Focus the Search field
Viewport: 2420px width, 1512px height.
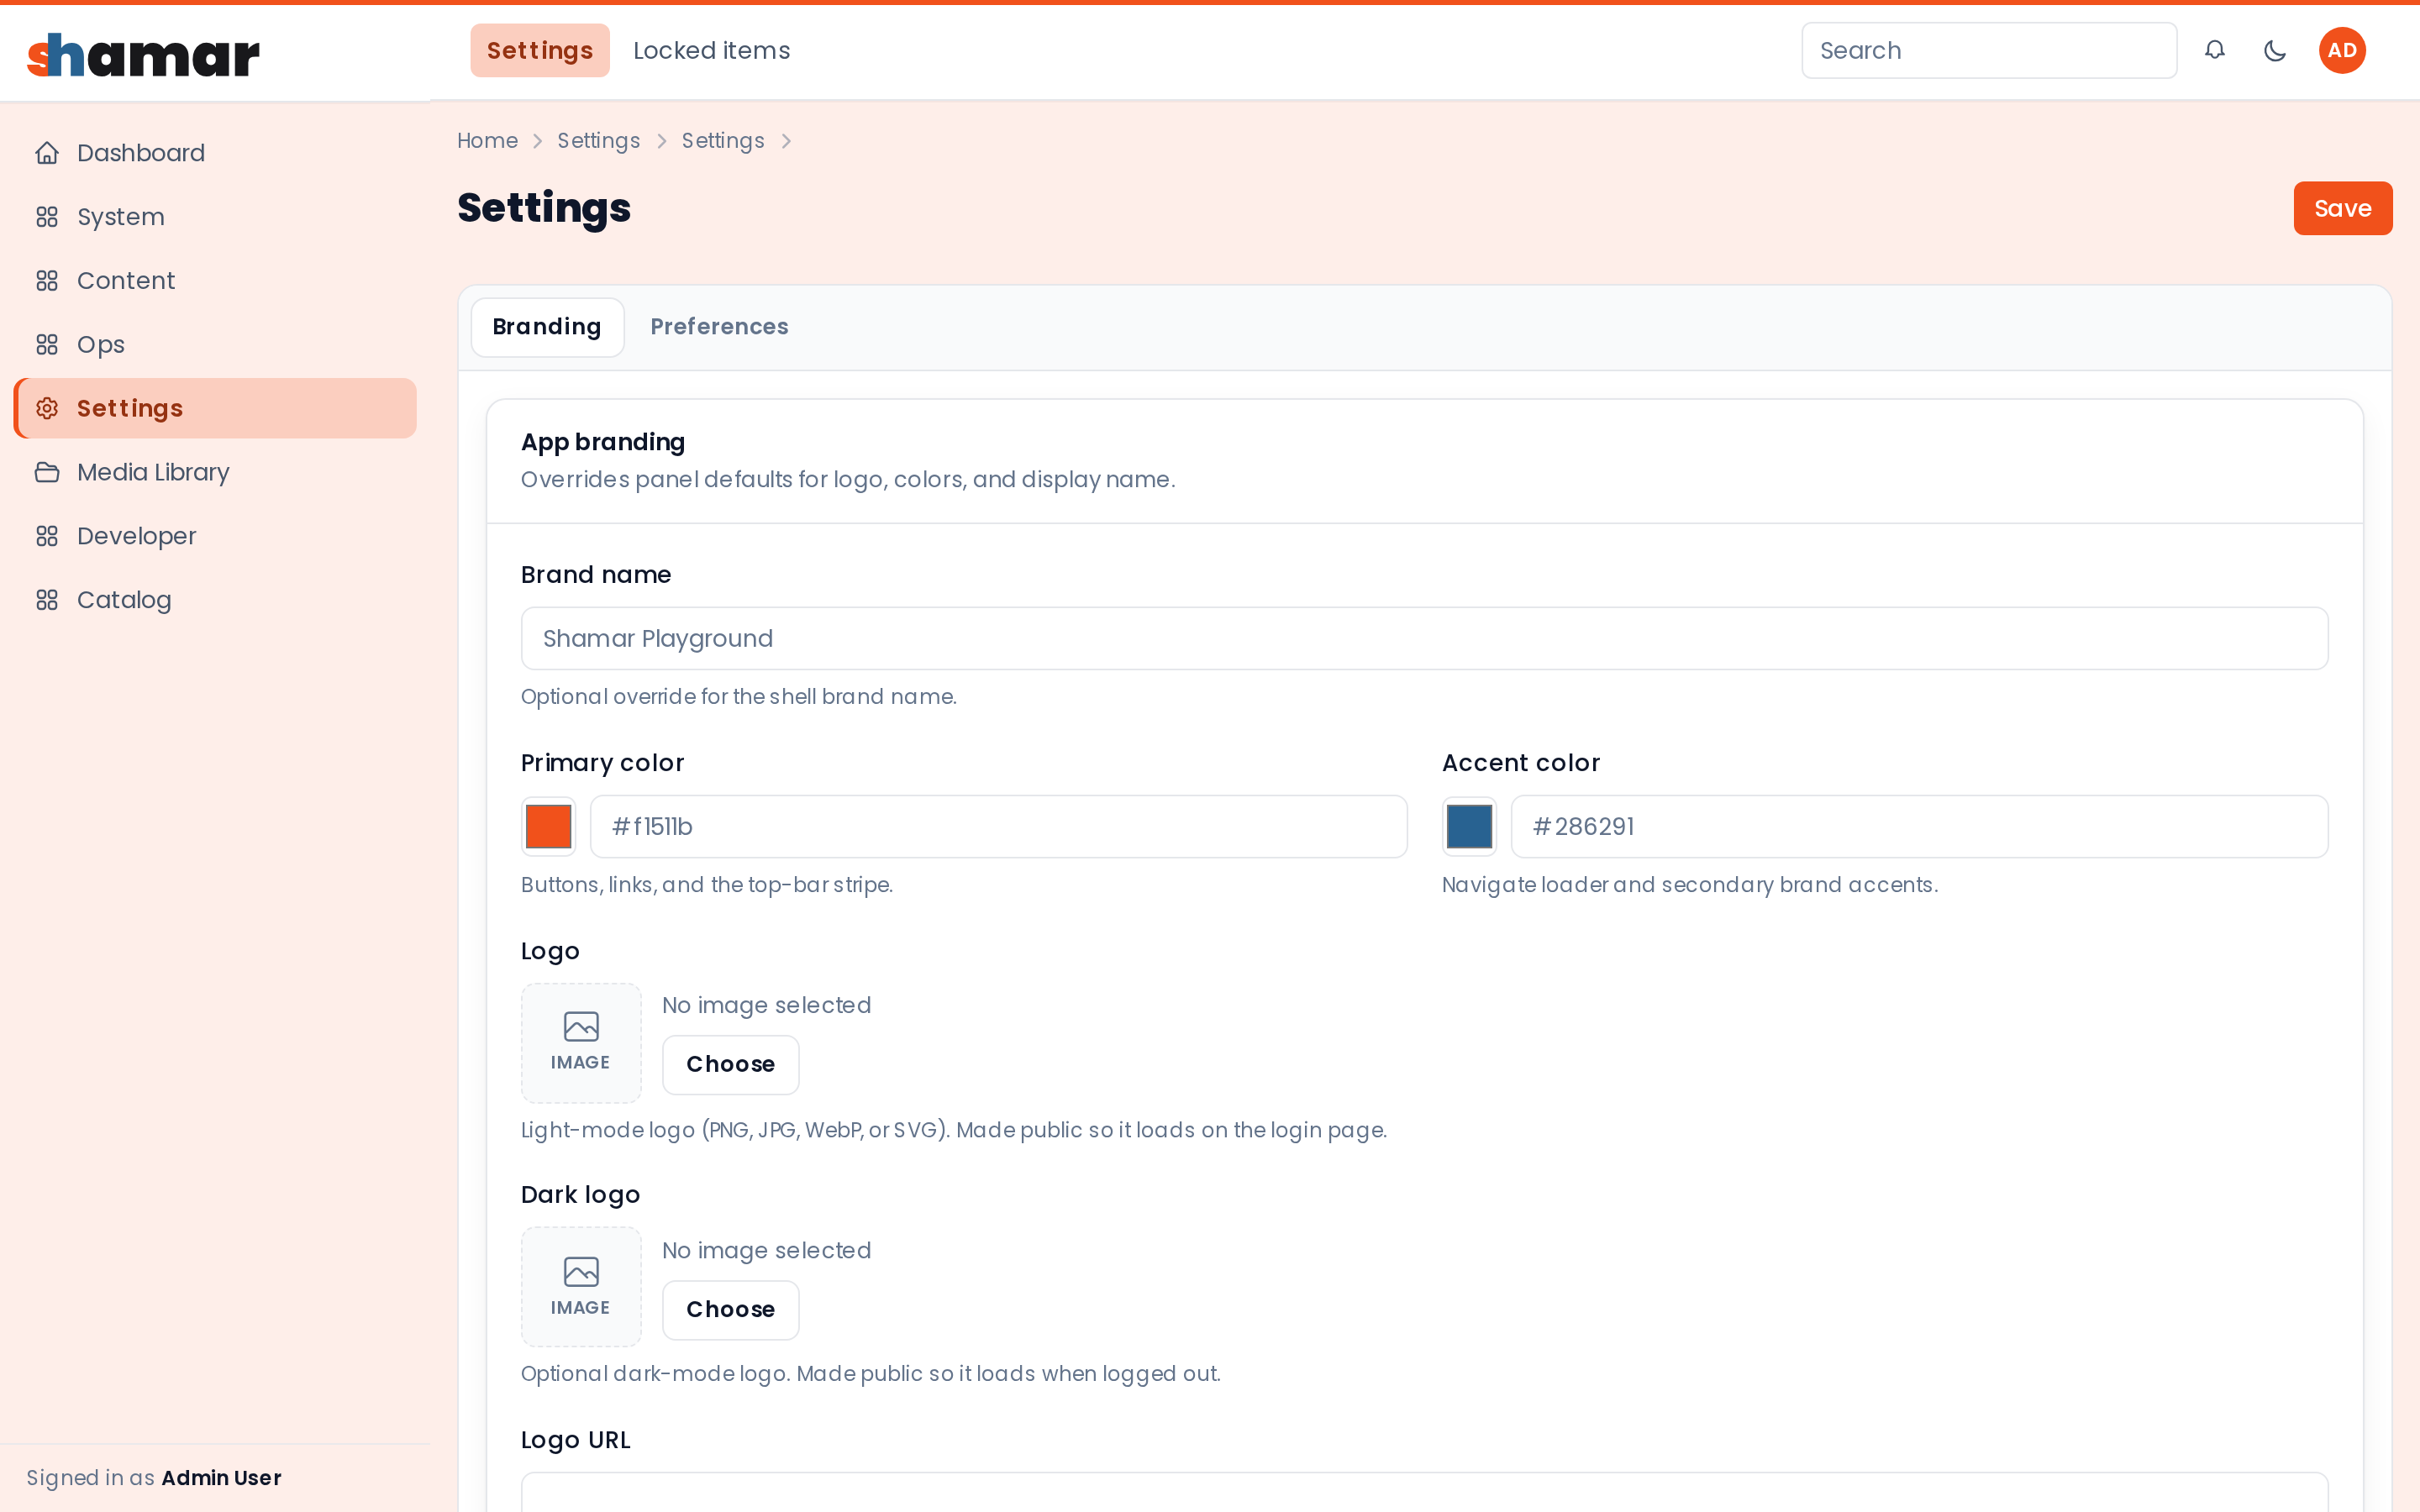coord(1989,50)
